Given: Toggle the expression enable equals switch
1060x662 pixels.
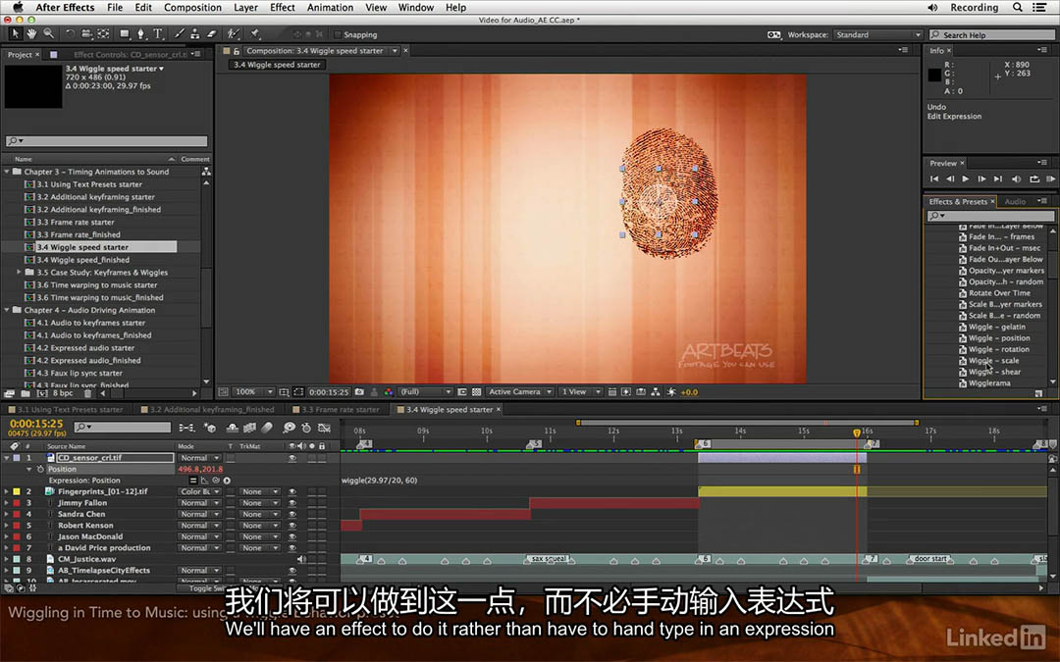Looking at the screenshot, I should coord(193,481).
